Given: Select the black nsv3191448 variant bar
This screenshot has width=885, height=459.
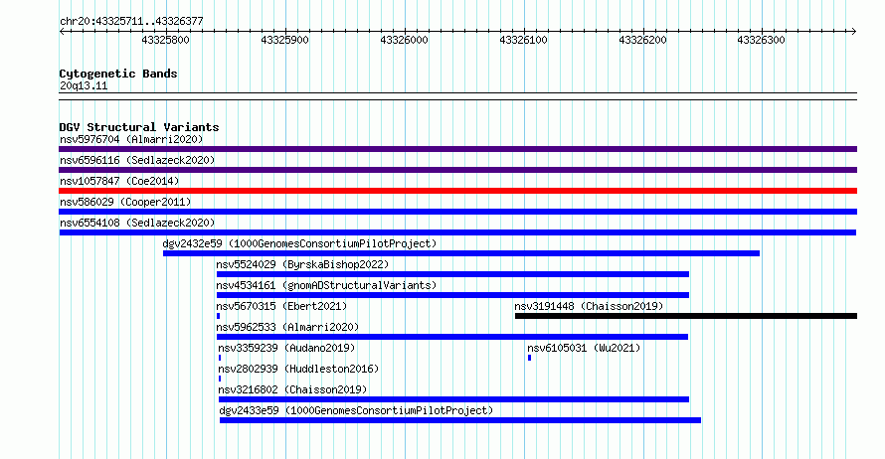Looking at the screenshot, I should pos(686,316).
